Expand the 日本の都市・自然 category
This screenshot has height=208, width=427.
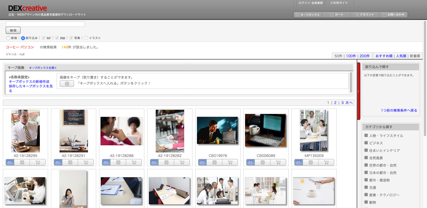(366, 173)
